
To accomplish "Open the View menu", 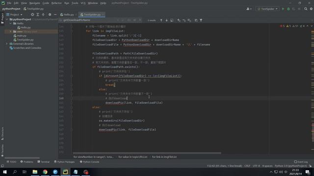I will tap(24, 3).
